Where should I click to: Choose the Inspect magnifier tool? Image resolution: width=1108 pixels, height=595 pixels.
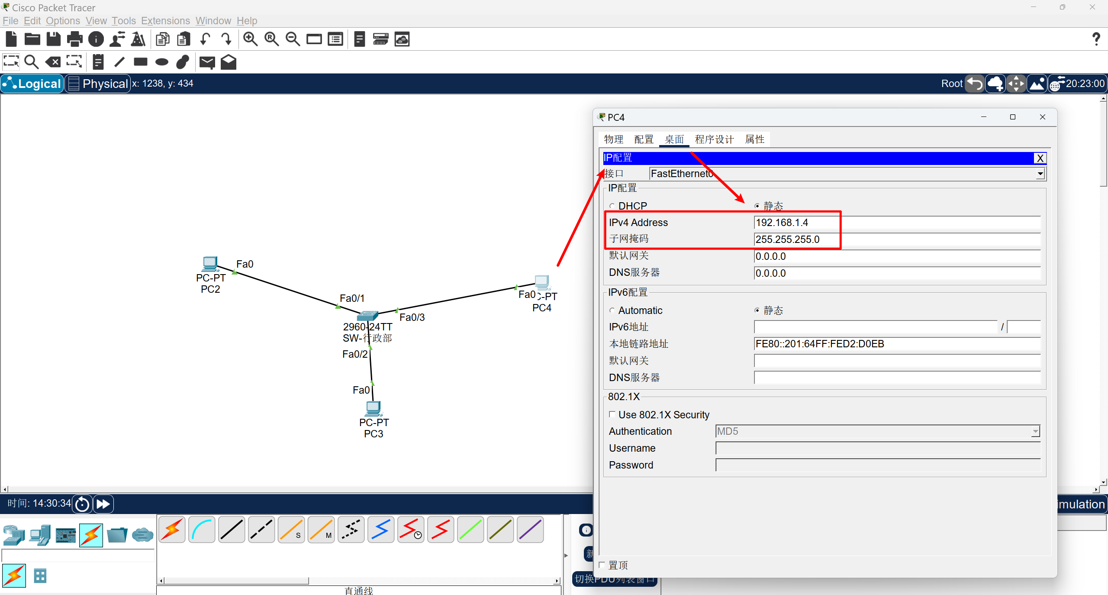click(x=32, y=62)
